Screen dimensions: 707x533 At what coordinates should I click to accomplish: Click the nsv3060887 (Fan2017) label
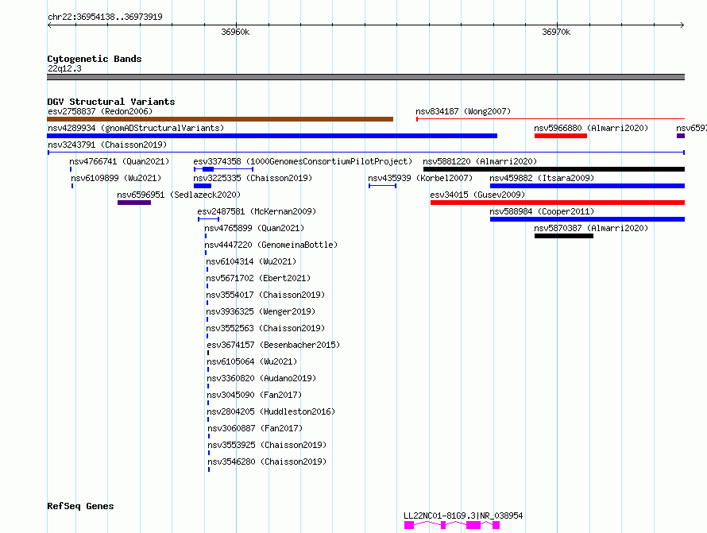click(x=255, y=428)
